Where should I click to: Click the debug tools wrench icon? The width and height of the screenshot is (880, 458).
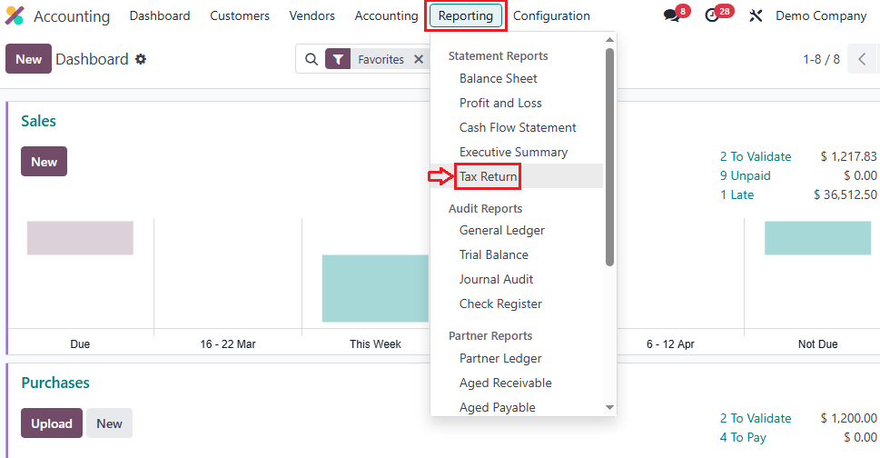[x=756, y=16]
